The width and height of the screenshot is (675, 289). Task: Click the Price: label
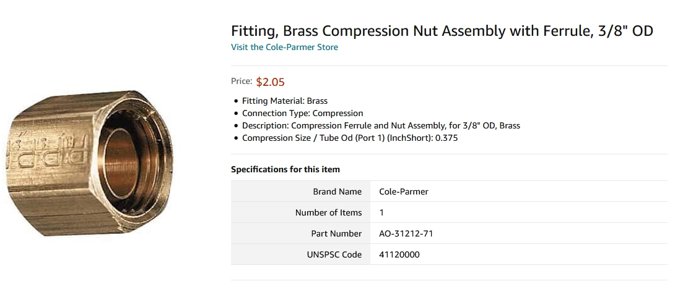click(241, 81)
